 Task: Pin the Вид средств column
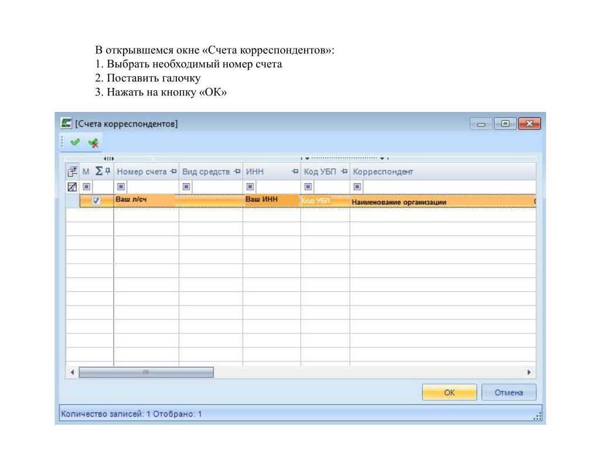pos(237,172)
